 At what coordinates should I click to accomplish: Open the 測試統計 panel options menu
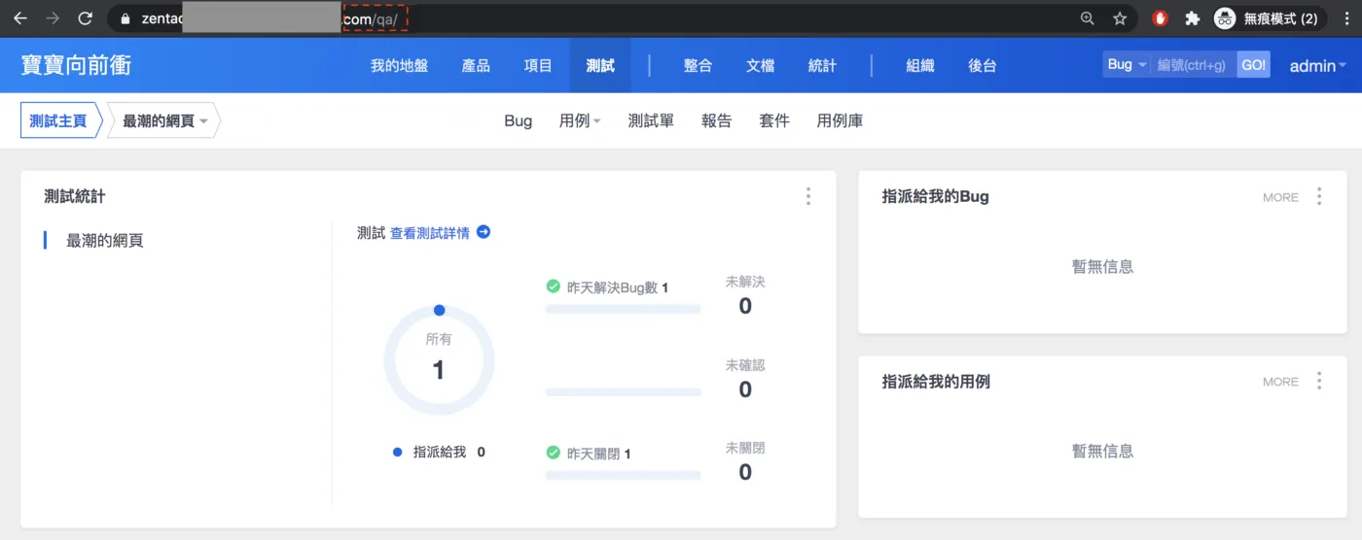[x=808, y=196]
